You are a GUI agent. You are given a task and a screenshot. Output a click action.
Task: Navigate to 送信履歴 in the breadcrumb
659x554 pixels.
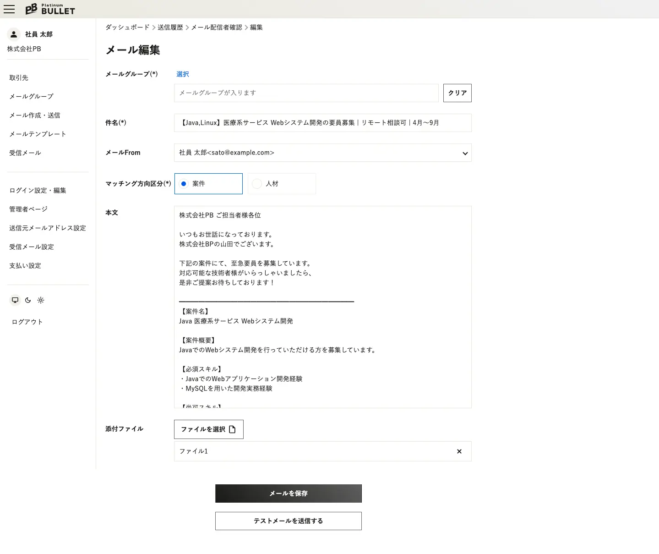click(x=170, y=27)
